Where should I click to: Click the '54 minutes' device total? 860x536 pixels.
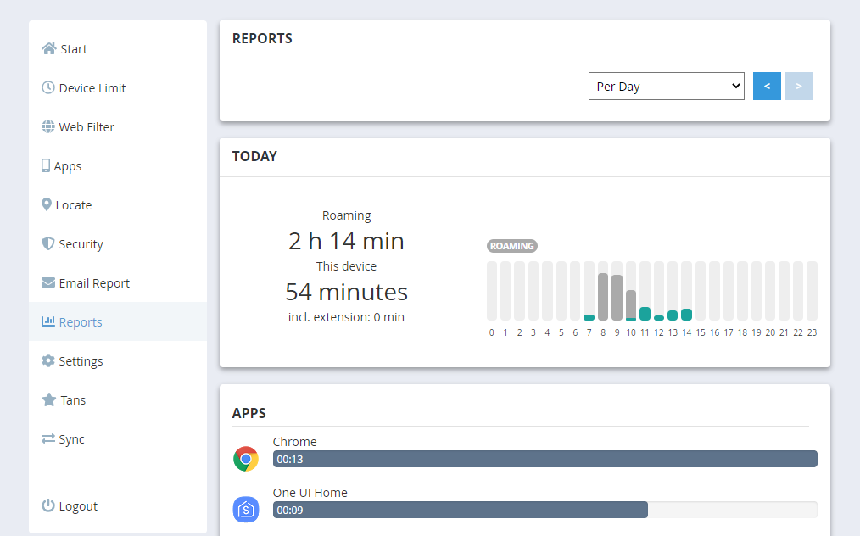[x=346, y=292]
